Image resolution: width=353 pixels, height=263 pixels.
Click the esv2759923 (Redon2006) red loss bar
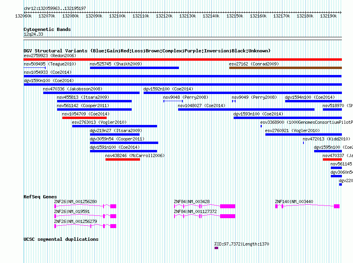(182, 60)
